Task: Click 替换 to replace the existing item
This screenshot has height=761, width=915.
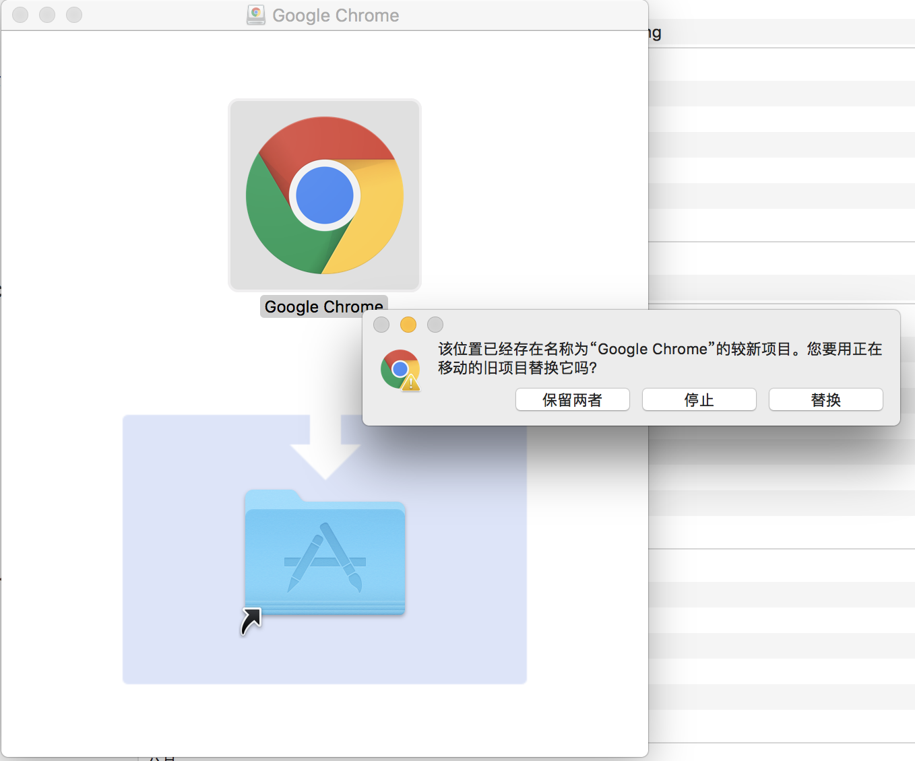Action: click(826, 399)
